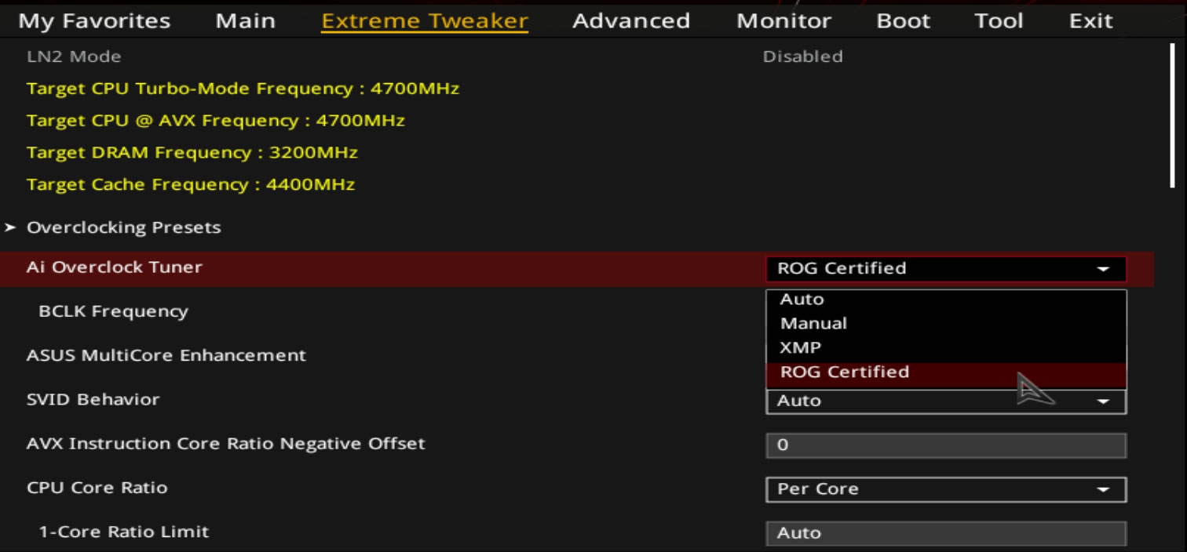Switch to the Boot tab
The height and width of the screenshot is (552, 1187).
904,21
